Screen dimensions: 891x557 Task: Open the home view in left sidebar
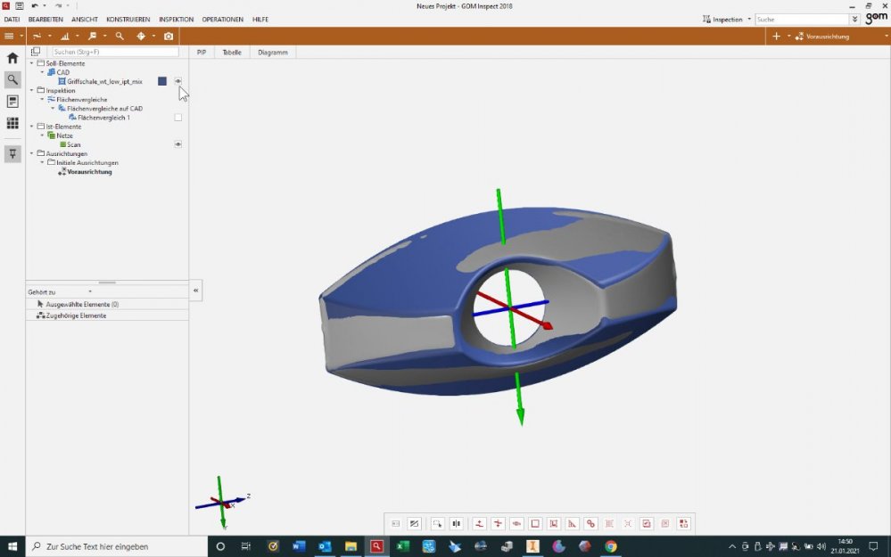(12, 58)
